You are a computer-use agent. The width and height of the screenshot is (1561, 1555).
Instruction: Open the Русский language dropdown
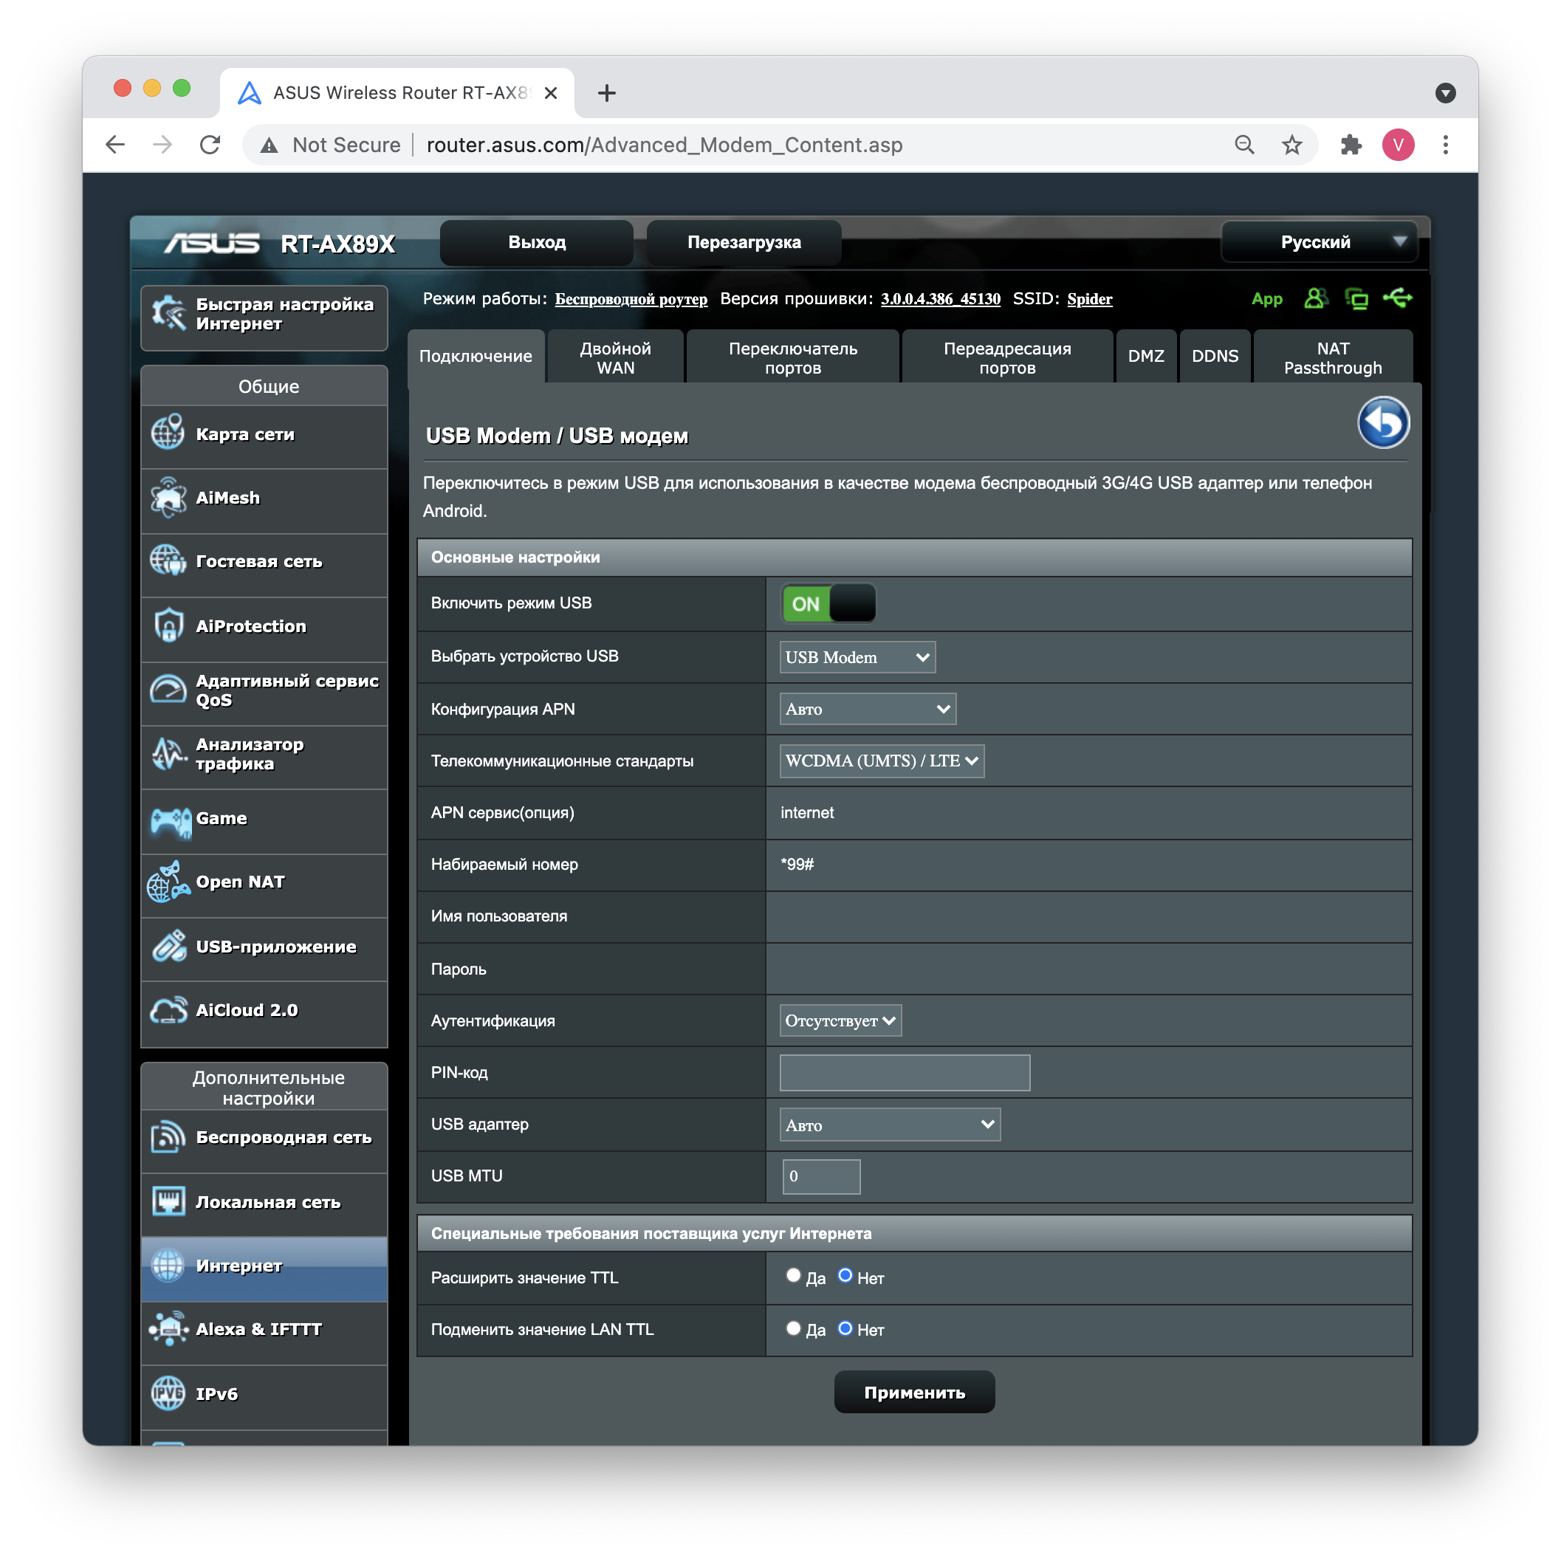pos(1319,242)
